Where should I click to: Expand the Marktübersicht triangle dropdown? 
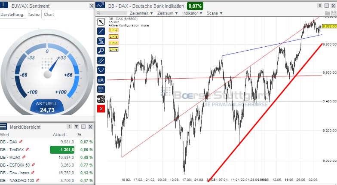77,127
